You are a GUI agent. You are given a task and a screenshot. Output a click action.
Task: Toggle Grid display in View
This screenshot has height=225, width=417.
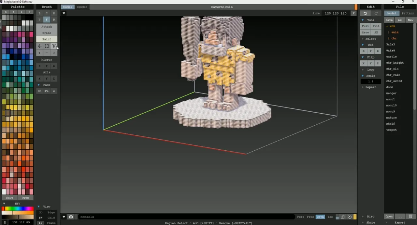point(51,218)
